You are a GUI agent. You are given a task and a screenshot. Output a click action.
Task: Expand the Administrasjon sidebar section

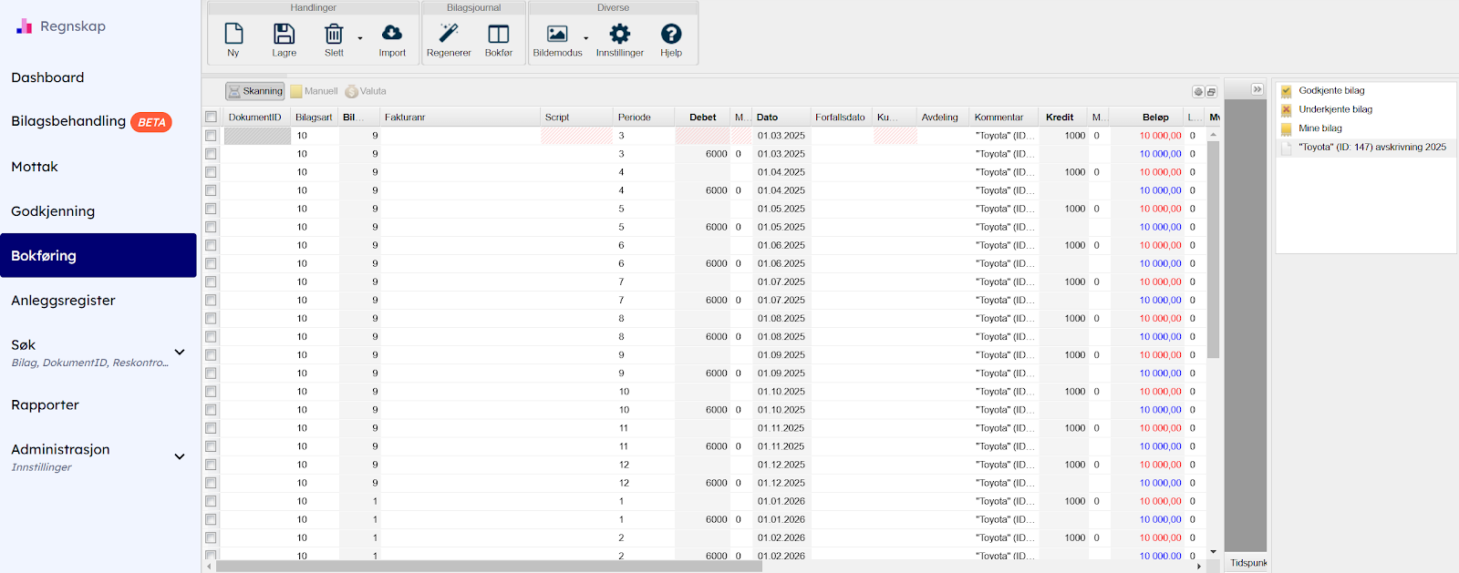[180, 456]
